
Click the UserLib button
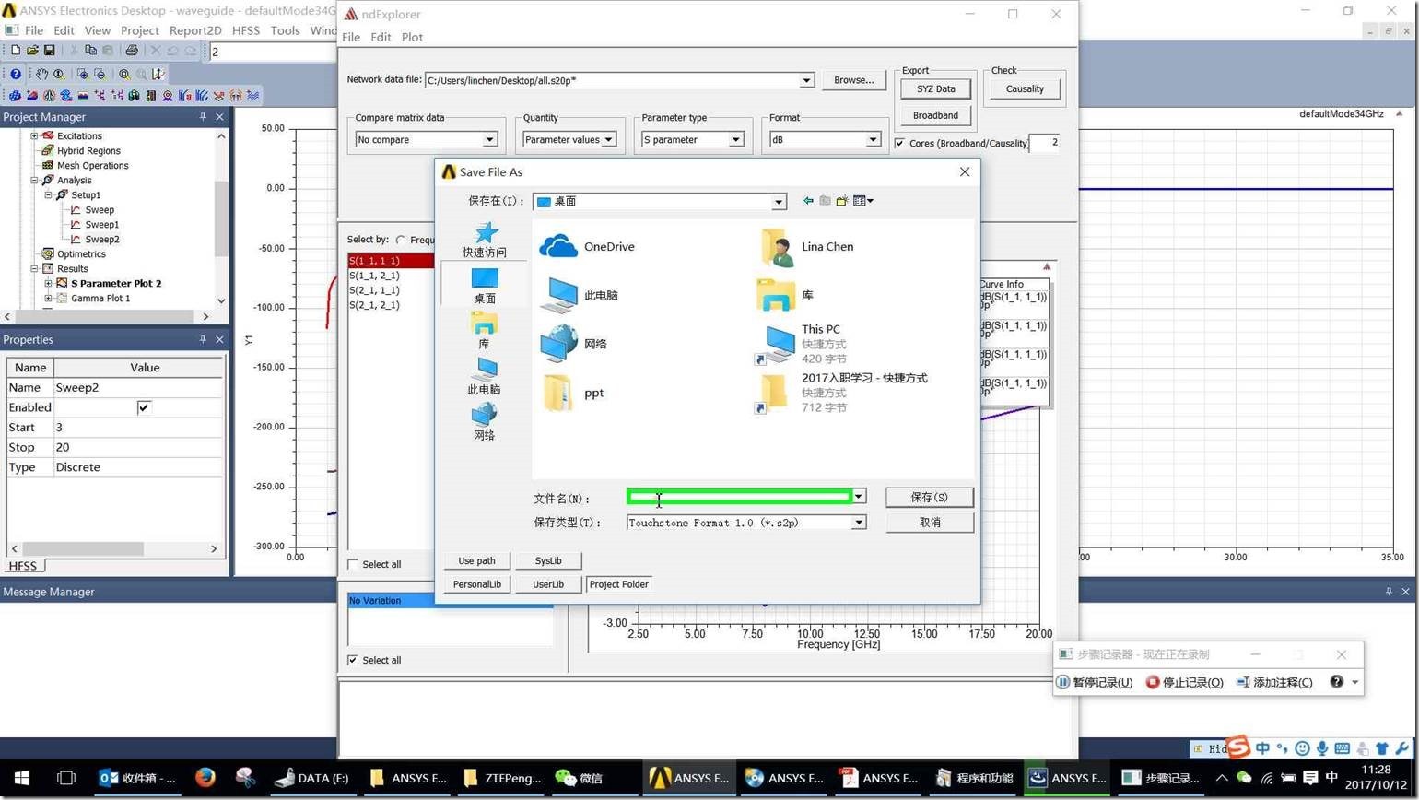[x=548, y=584]
